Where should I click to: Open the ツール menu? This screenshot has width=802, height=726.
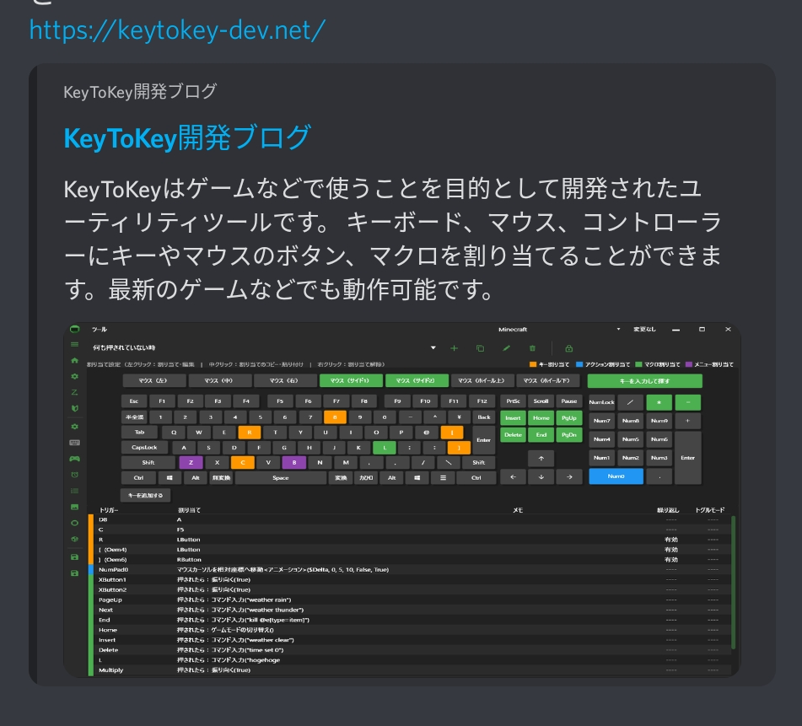[x=100, y=329]
